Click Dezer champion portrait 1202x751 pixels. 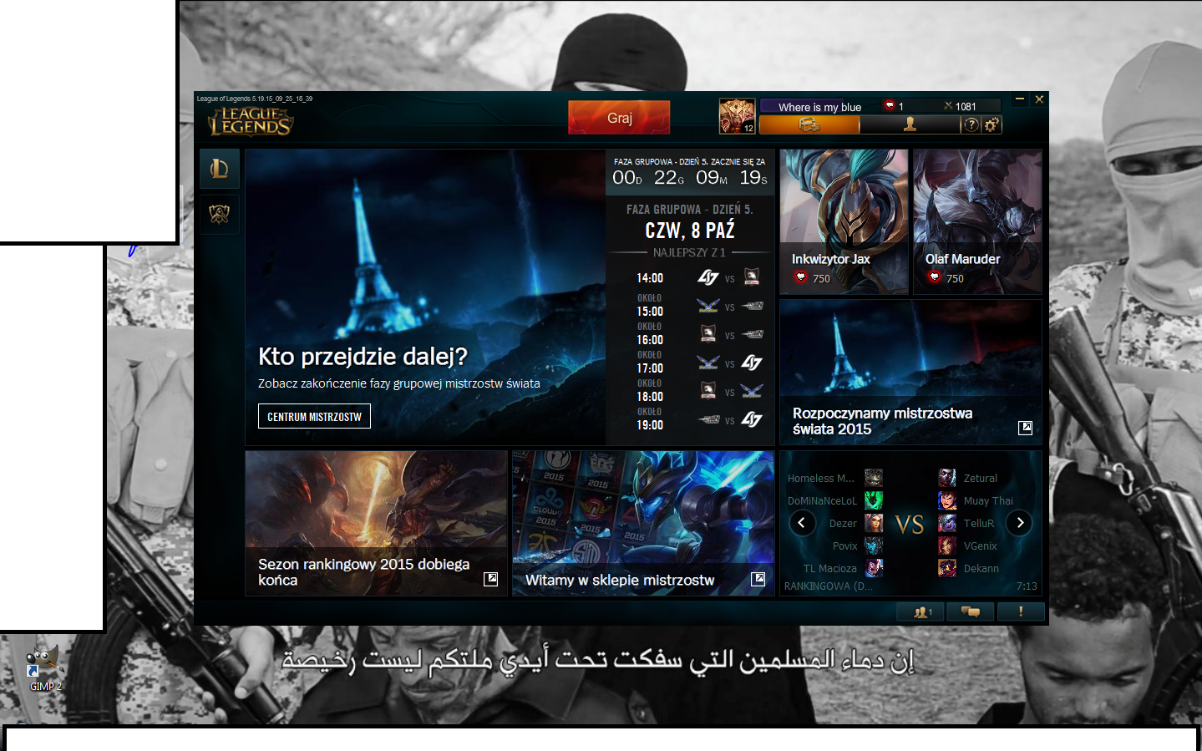(x=874, y=523)
